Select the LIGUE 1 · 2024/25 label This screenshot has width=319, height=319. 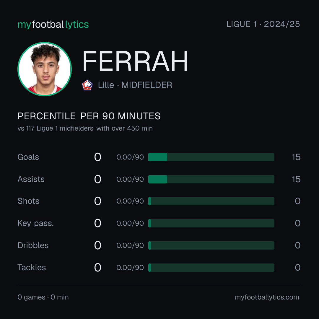pyautogui.click(x=263, y=24)
